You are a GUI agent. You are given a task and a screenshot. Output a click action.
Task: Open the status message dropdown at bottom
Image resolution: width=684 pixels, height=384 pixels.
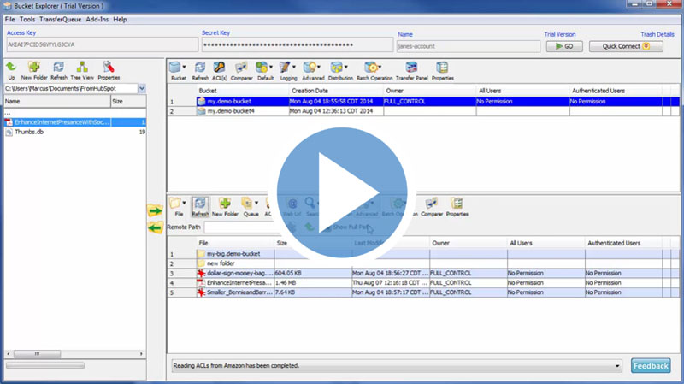pyautogui.click(x=617, y=366)
